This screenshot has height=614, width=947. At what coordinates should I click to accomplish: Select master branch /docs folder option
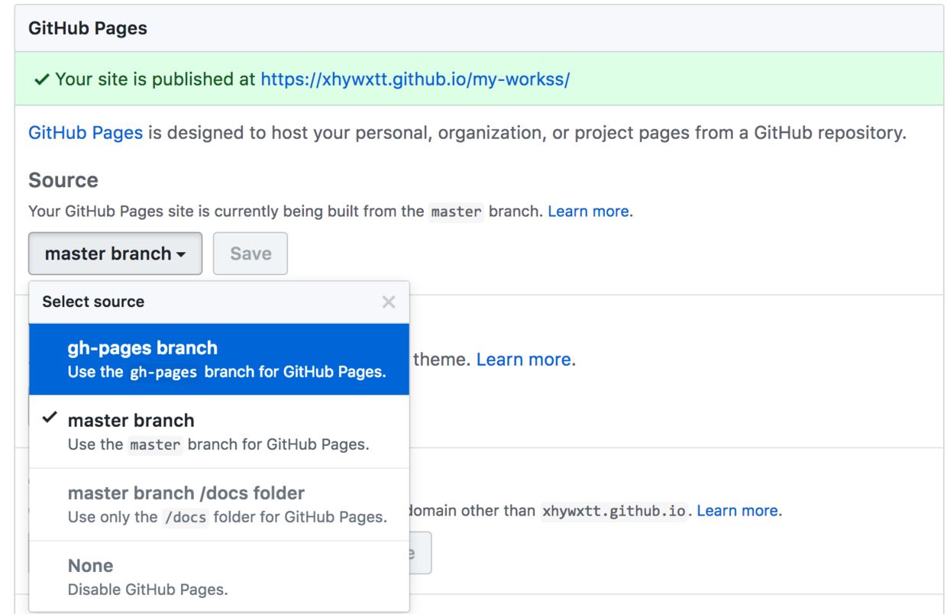point(219,504)
